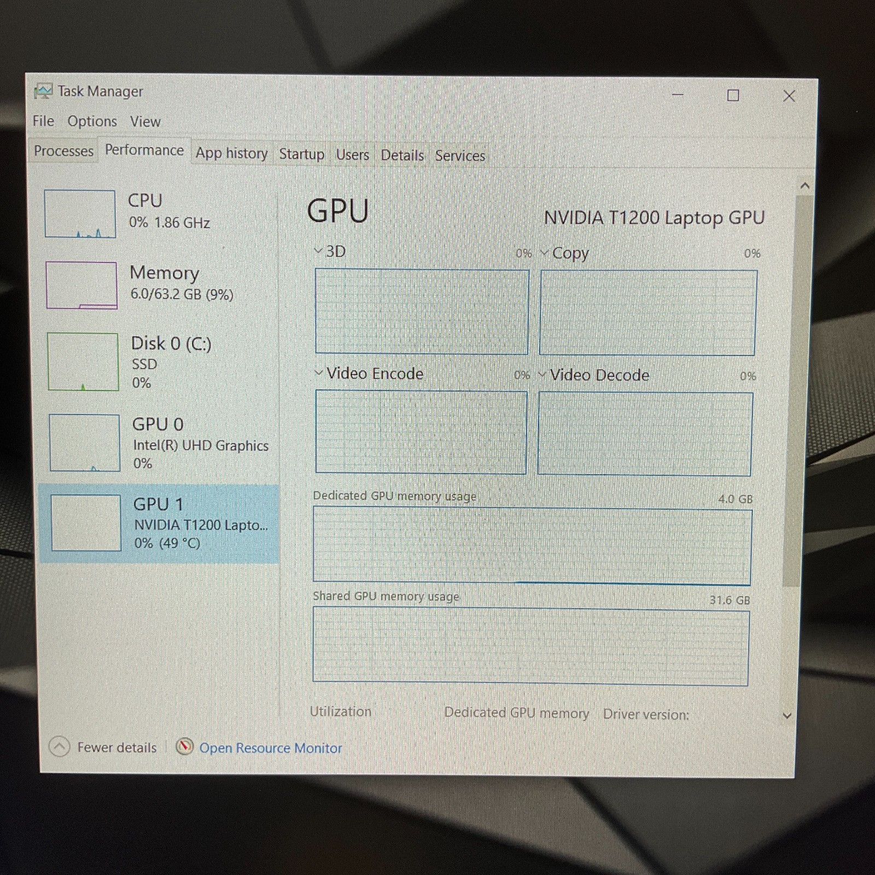Select the GPU 0 Intel UHD graph thumbnail

pyautogui.click(x=85, y=443)
